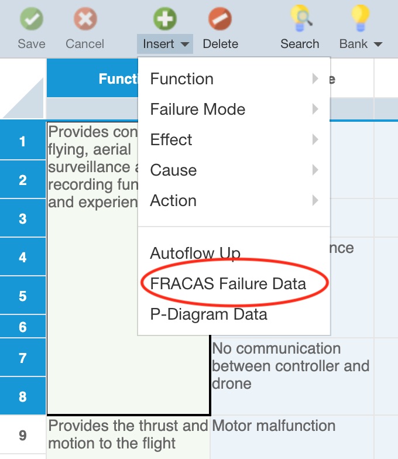Click the green Save checkmark icon
This screenshot has width=398, height=459.
[32, 19]
